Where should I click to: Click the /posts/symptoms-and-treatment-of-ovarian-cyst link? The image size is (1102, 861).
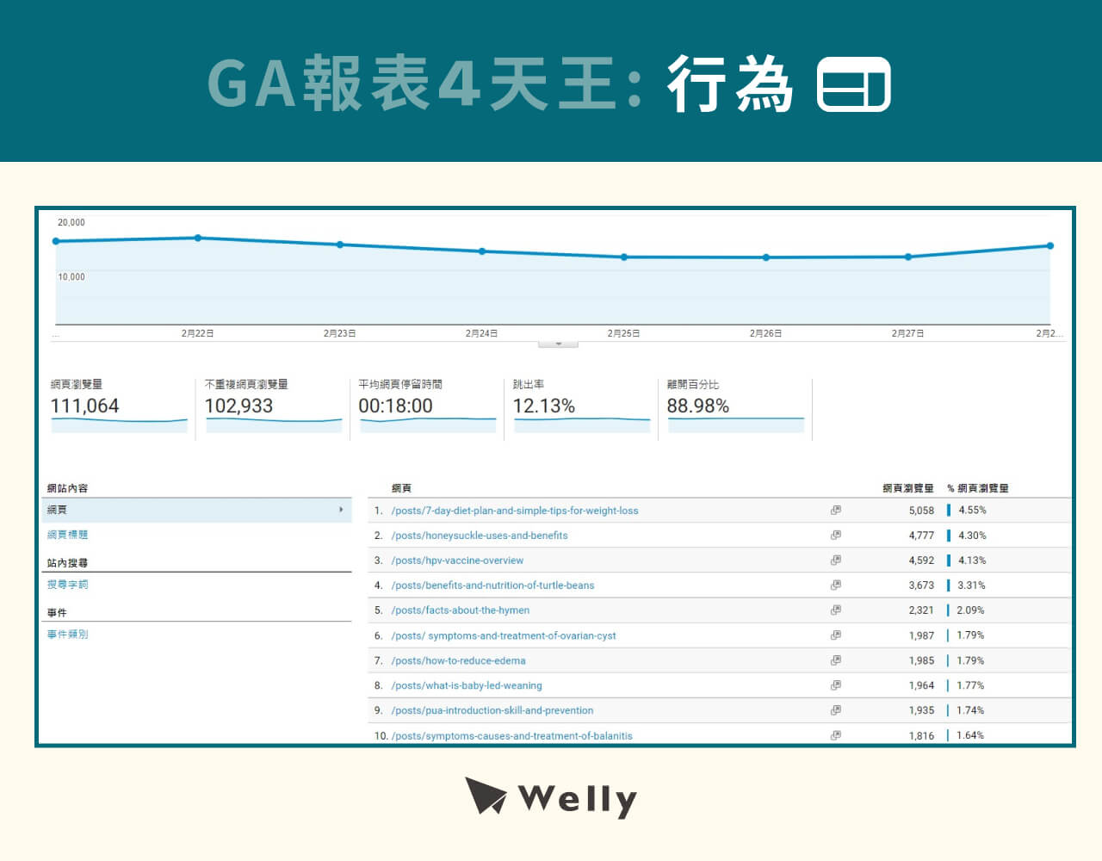502,635
